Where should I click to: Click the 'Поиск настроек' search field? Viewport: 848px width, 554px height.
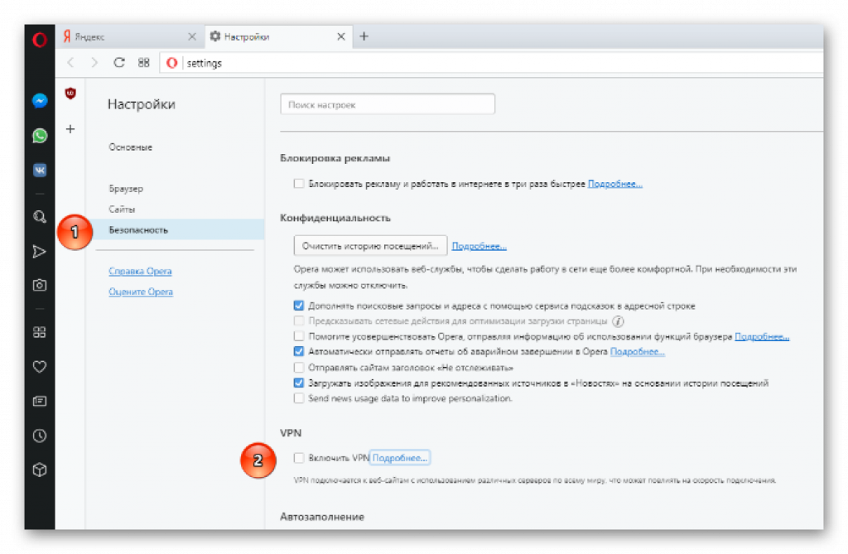(388, 105)
